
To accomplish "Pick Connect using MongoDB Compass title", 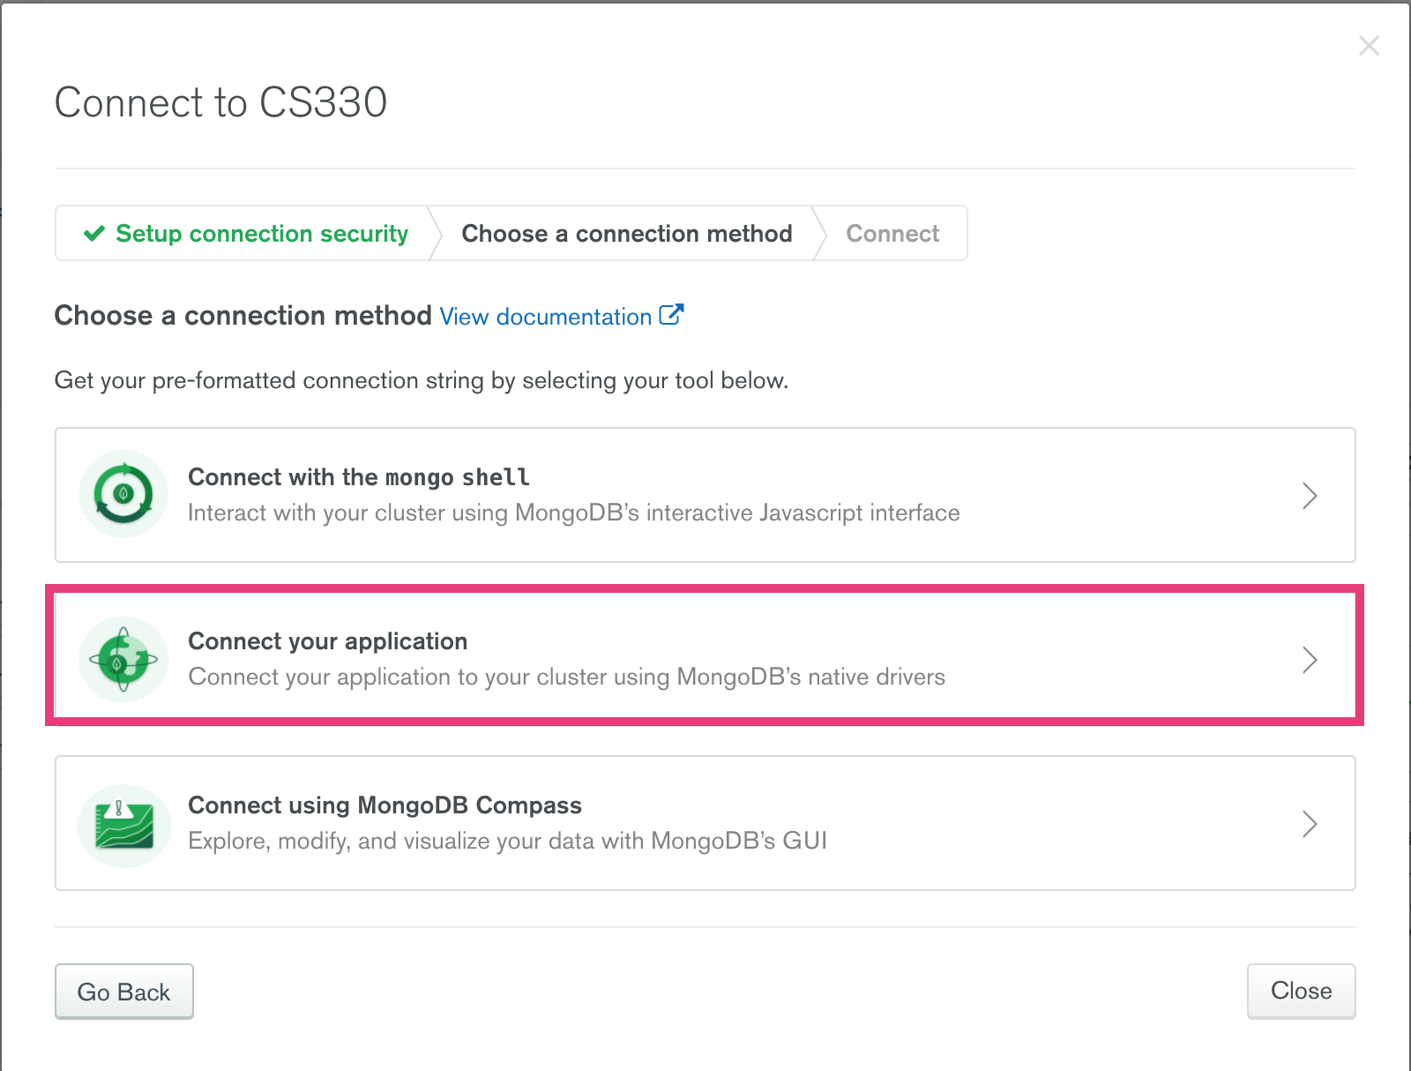I will 384,805.
